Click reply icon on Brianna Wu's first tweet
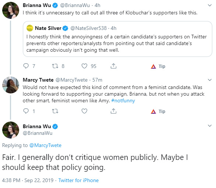Image resolution: width=216 pixels, height=188 pixels. point(26,66)
